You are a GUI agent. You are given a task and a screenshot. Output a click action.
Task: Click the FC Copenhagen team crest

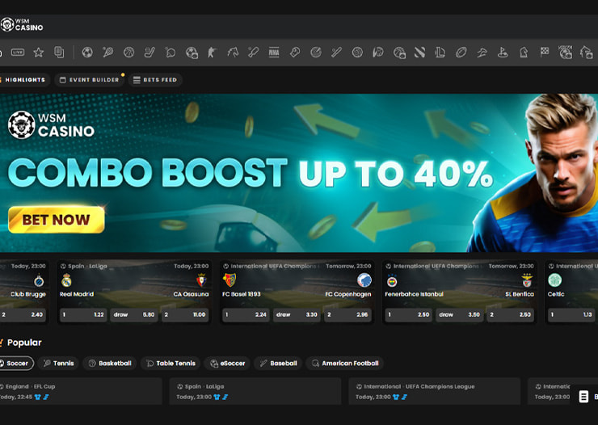(364, 280)
